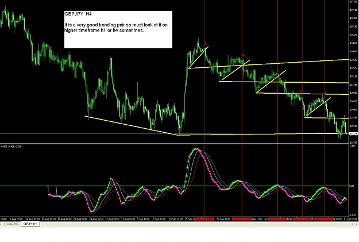Click the red marker above the September price peak

pos(206,44)
